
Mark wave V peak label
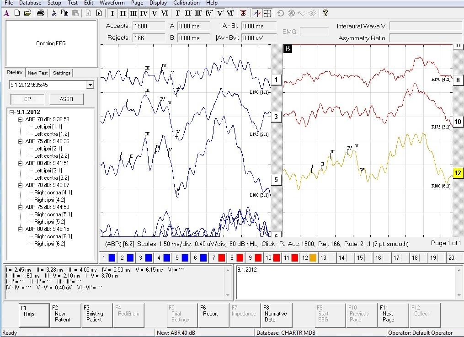click(154, 13)
